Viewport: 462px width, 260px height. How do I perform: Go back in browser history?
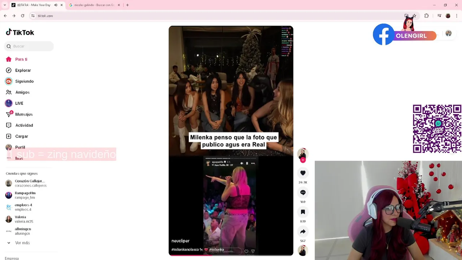5,16
